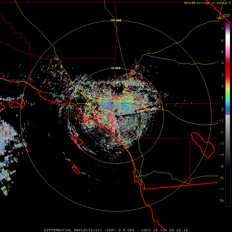Image resolution: width=232 pixels, height=232 pixels.
Task: Click the 50 NMI range ring label
Action: [x=116, y=68]
